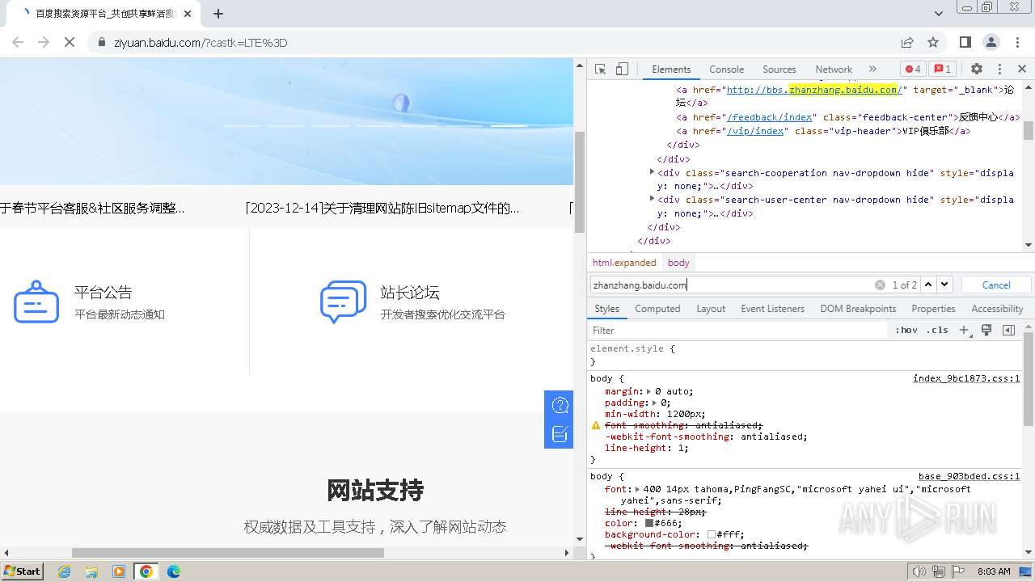Switch to the Network tab
1035x582 pixels.
tap(834, 70)
